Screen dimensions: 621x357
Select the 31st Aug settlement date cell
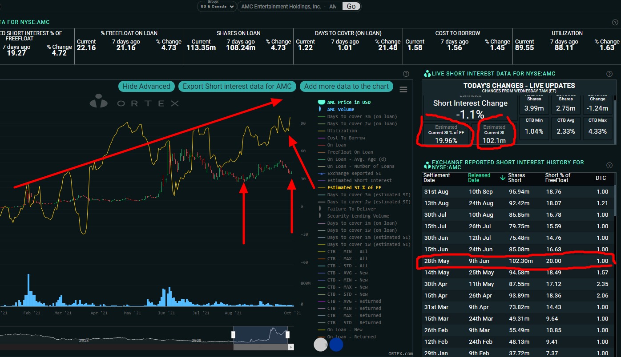tap(436, 192)
